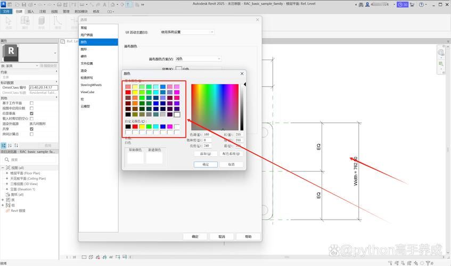The image size is (451, 266).
Task: Click the navigation wheel icon on canvas right
Action: 441,52
